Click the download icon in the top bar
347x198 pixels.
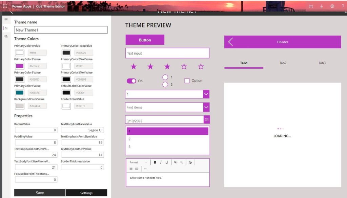tap(321, 6)
